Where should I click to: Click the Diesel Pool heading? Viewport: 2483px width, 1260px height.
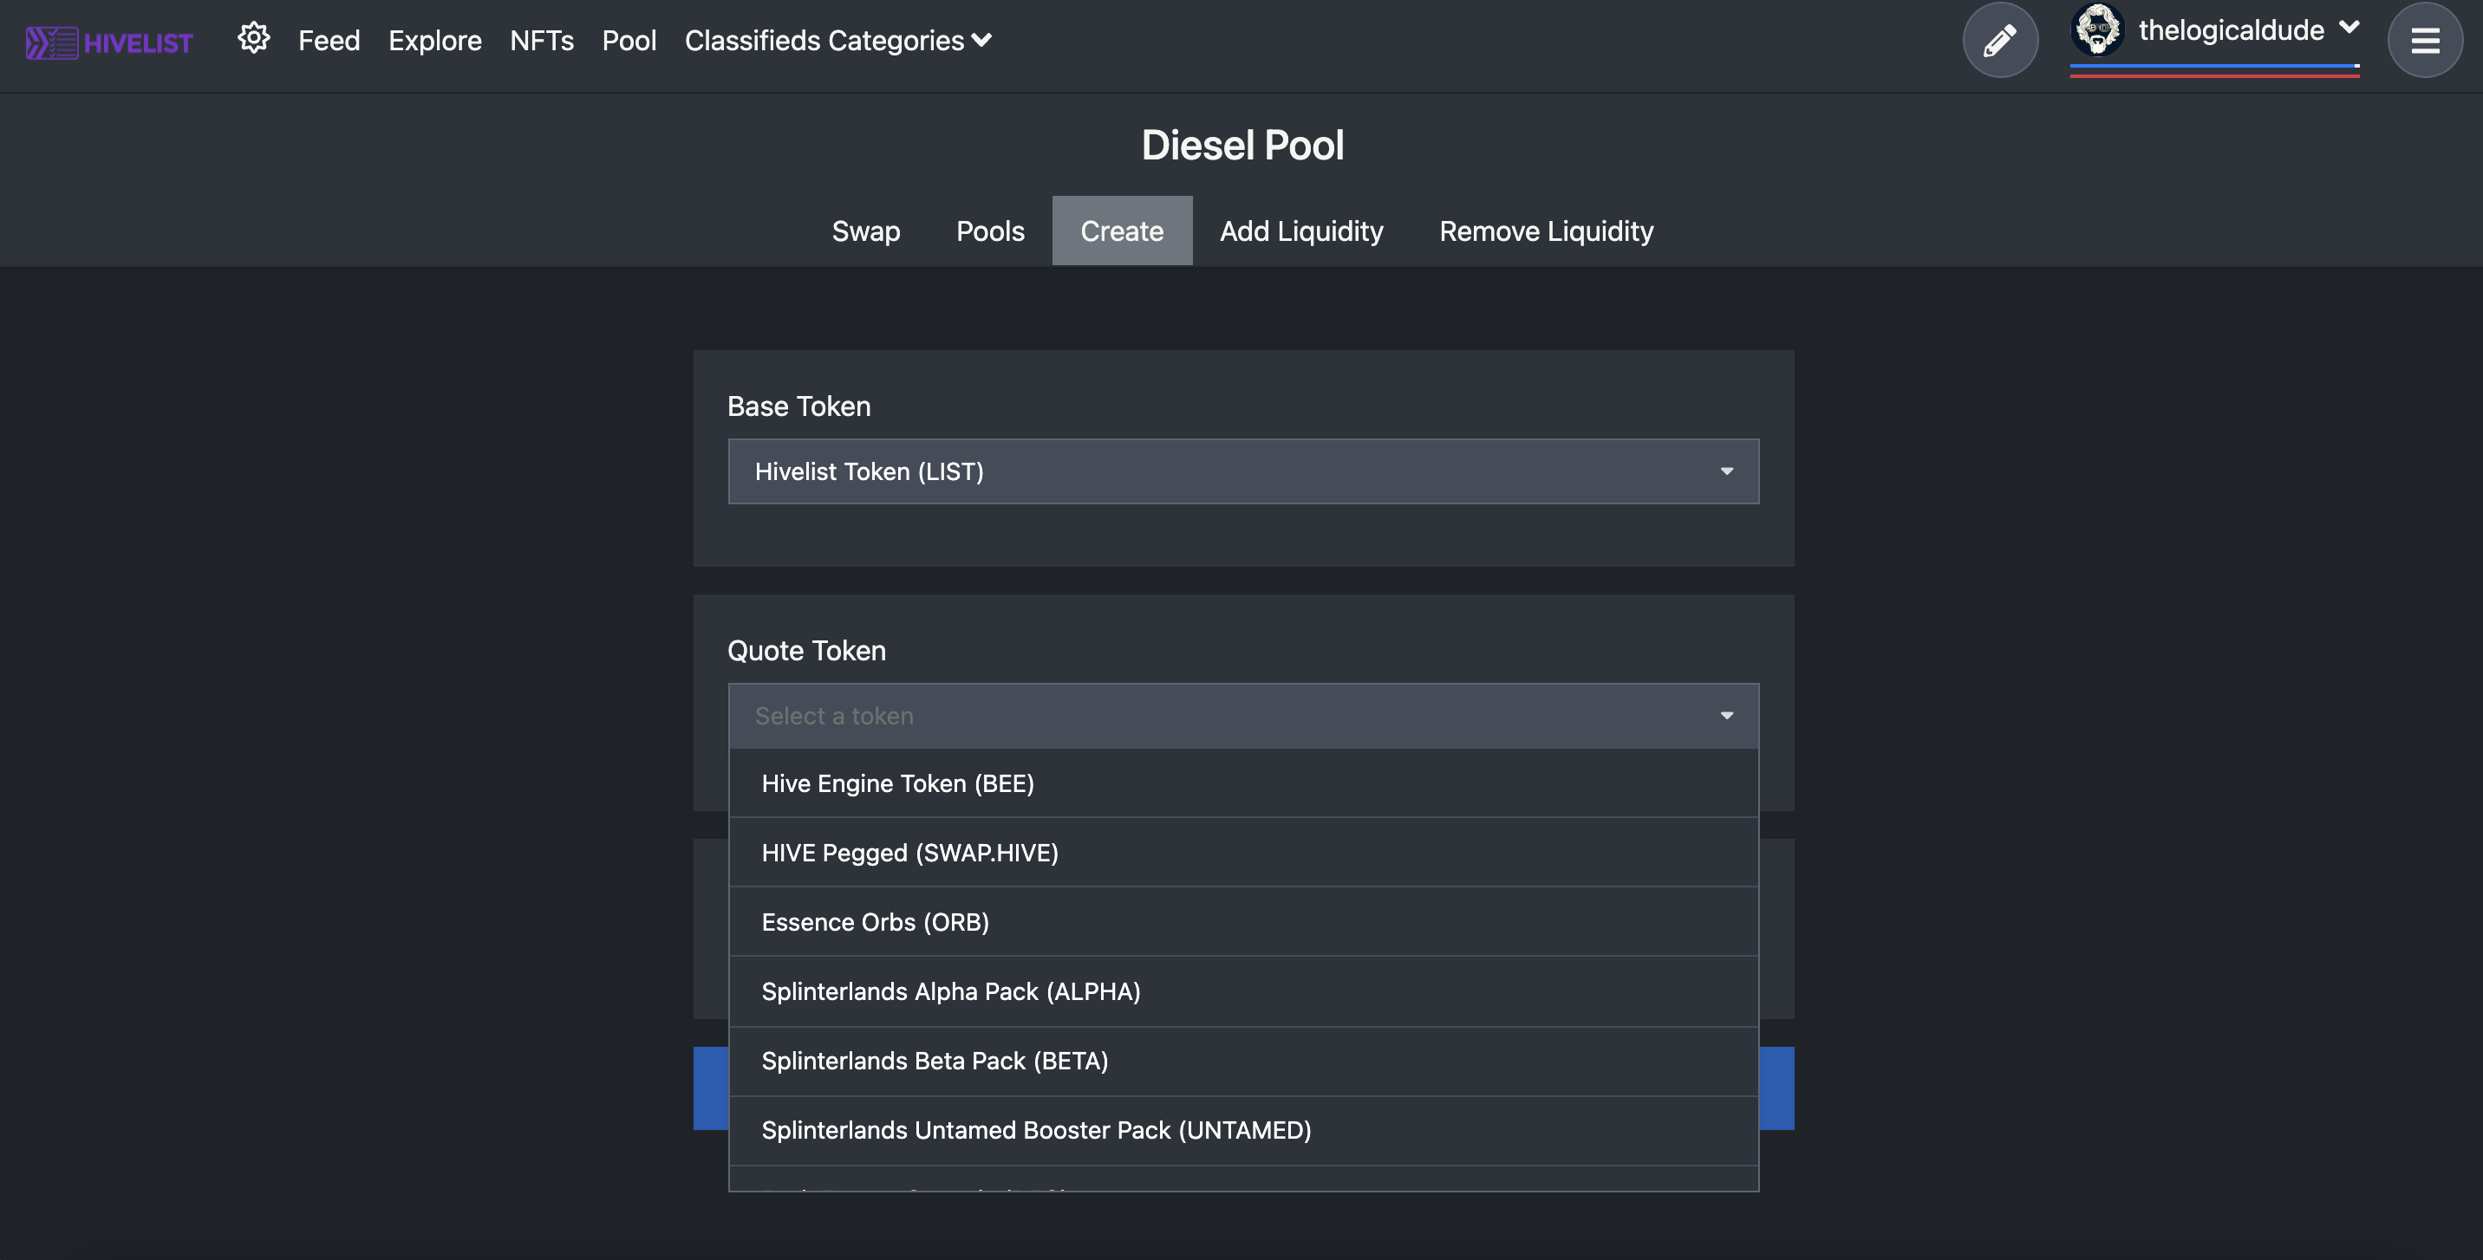[x=1242, y=145]
